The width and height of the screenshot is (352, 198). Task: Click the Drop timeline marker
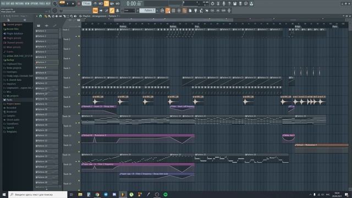[x=197, y=27]
